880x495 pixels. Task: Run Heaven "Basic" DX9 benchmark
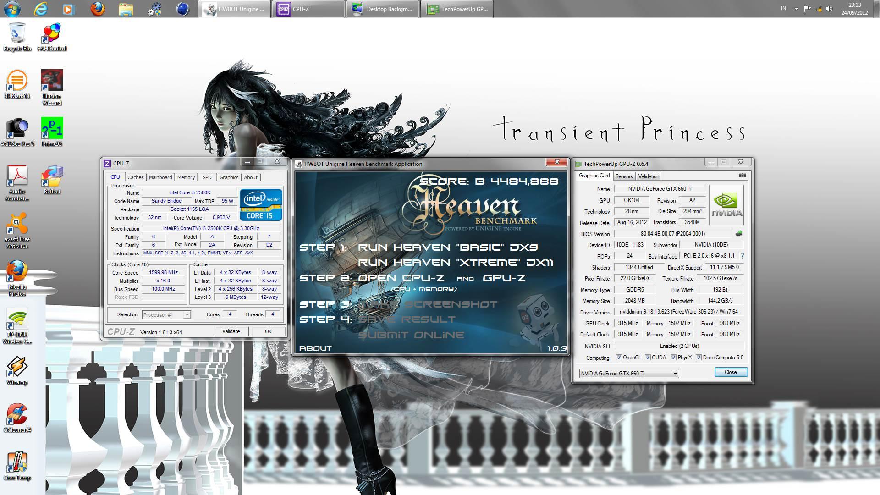coord(447,247)
